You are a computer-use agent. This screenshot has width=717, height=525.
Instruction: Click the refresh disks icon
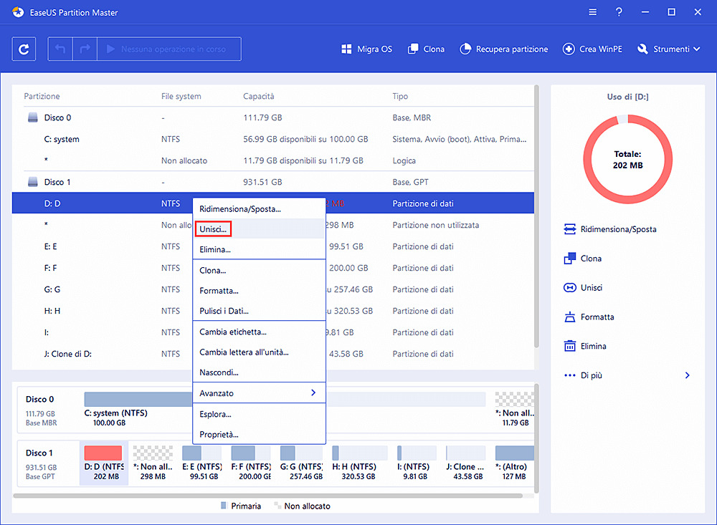(24, 49)
